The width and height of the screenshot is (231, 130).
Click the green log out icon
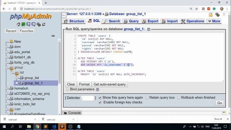[x=23, y=24]
